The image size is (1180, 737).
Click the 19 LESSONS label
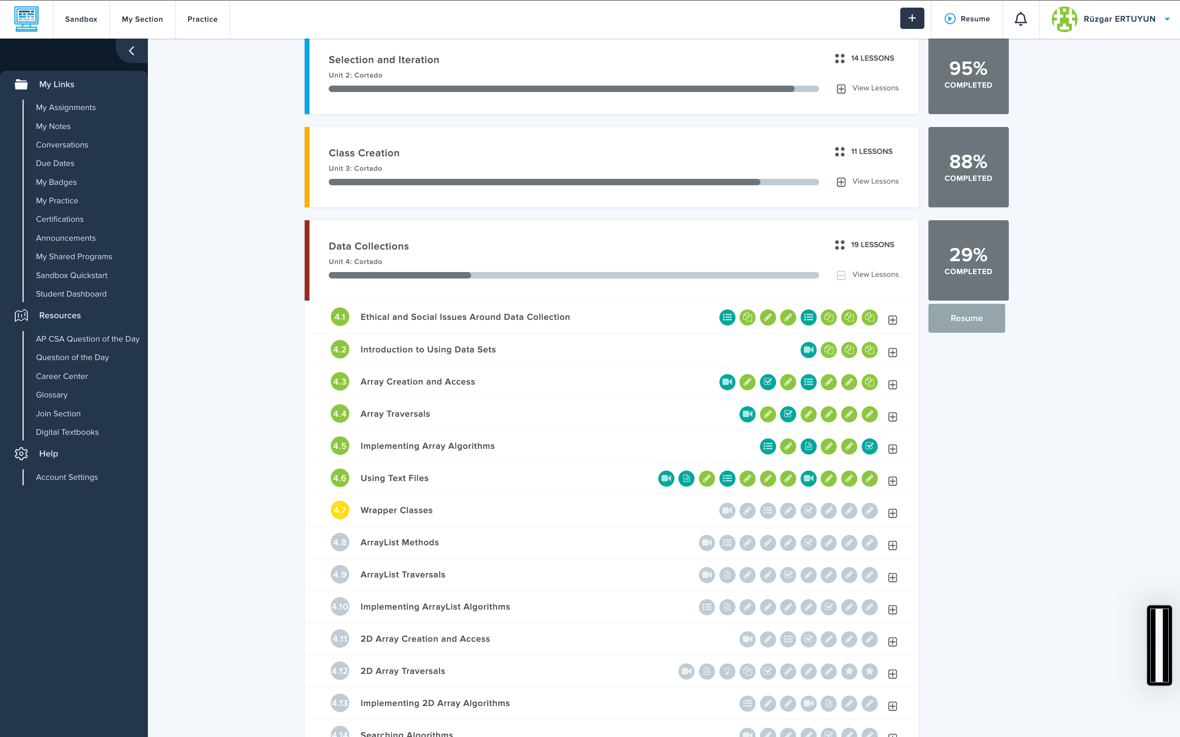(873, 245)
